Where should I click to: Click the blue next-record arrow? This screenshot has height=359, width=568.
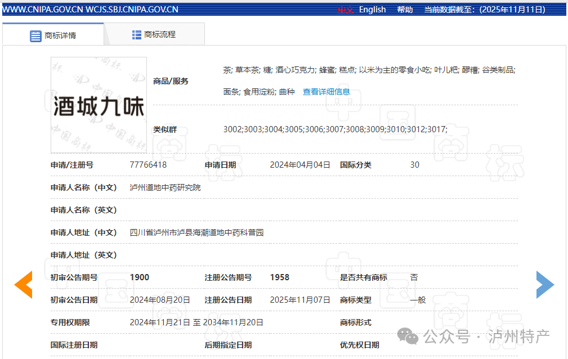[544, 285]
